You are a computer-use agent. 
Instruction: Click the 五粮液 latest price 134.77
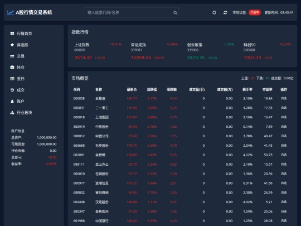point(132,98)
